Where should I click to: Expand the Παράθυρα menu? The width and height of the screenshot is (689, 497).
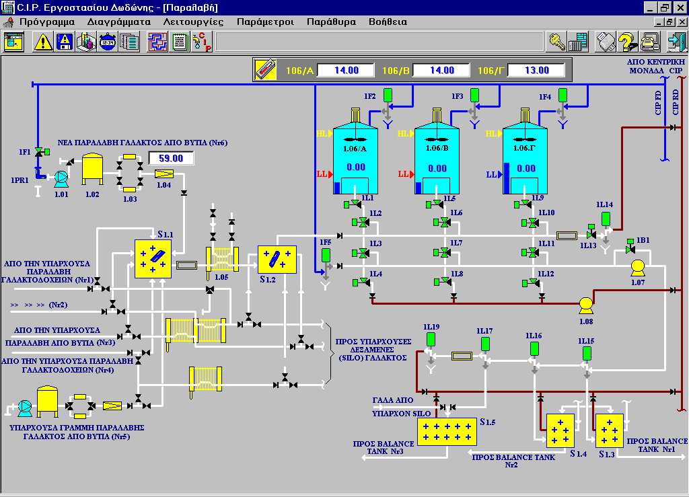tap(331, 22)
